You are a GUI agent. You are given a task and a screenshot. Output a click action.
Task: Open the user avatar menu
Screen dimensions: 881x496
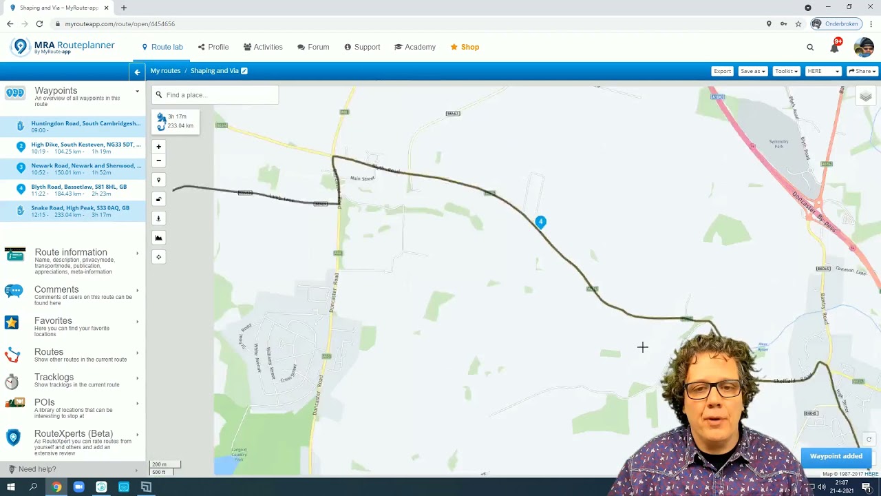tap(863, 47)
